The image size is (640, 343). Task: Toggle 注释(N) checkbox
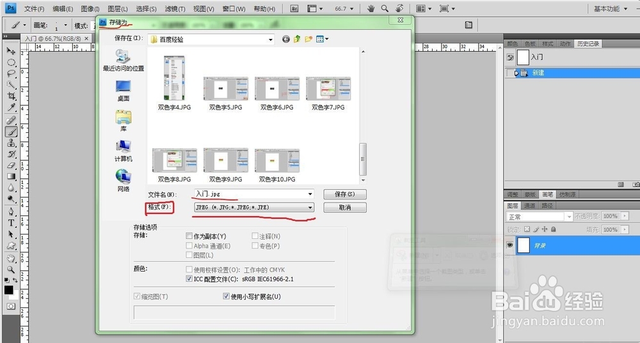255,236
